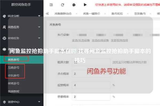Open 转转任务 in the sidebar
The image size is (160, 106).
tap(14, 38)
